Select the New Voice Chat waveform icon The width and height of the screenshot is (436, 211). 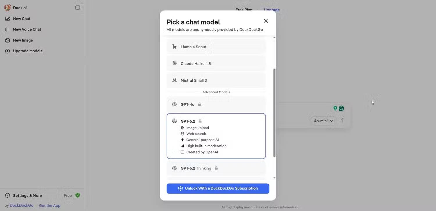click(x=7, y=29)
